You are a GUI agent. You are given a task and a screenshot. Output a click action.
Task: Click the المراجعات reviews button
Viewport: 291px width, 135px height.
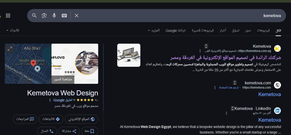click(25, 119)
